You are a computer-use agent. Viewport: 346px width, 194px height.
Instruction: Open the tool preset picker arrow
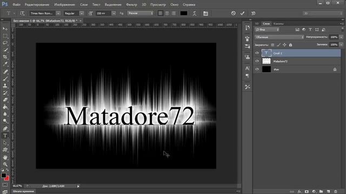tap(14, 13)
